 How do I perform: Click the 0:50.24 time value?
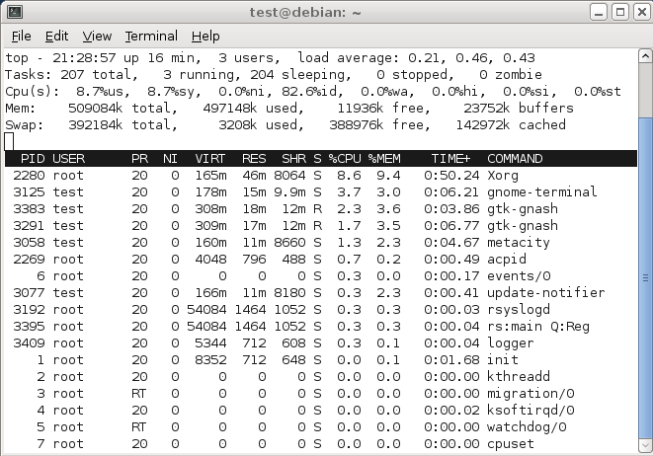coord(451,176)
